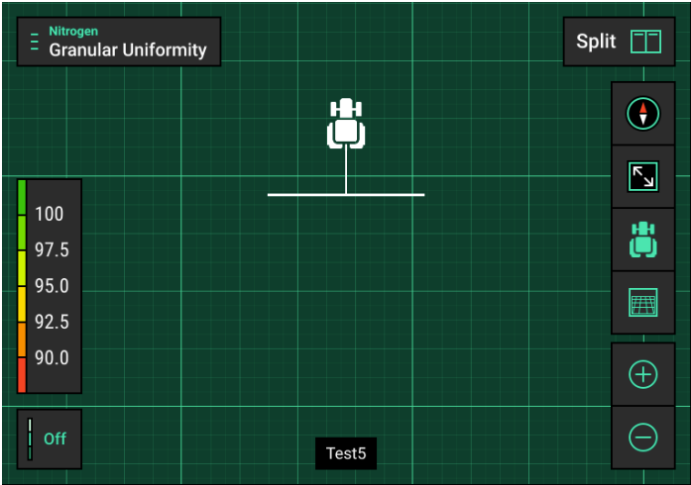Viewport: 691px width, 485px height.
Task: Select the white tractor on the map
Action: 345,125
